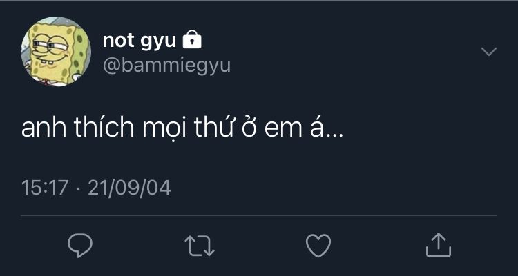Visit the @bammiegyu handle link
The width and height of the screenshot is (518, 276).
tap(166, 66)
